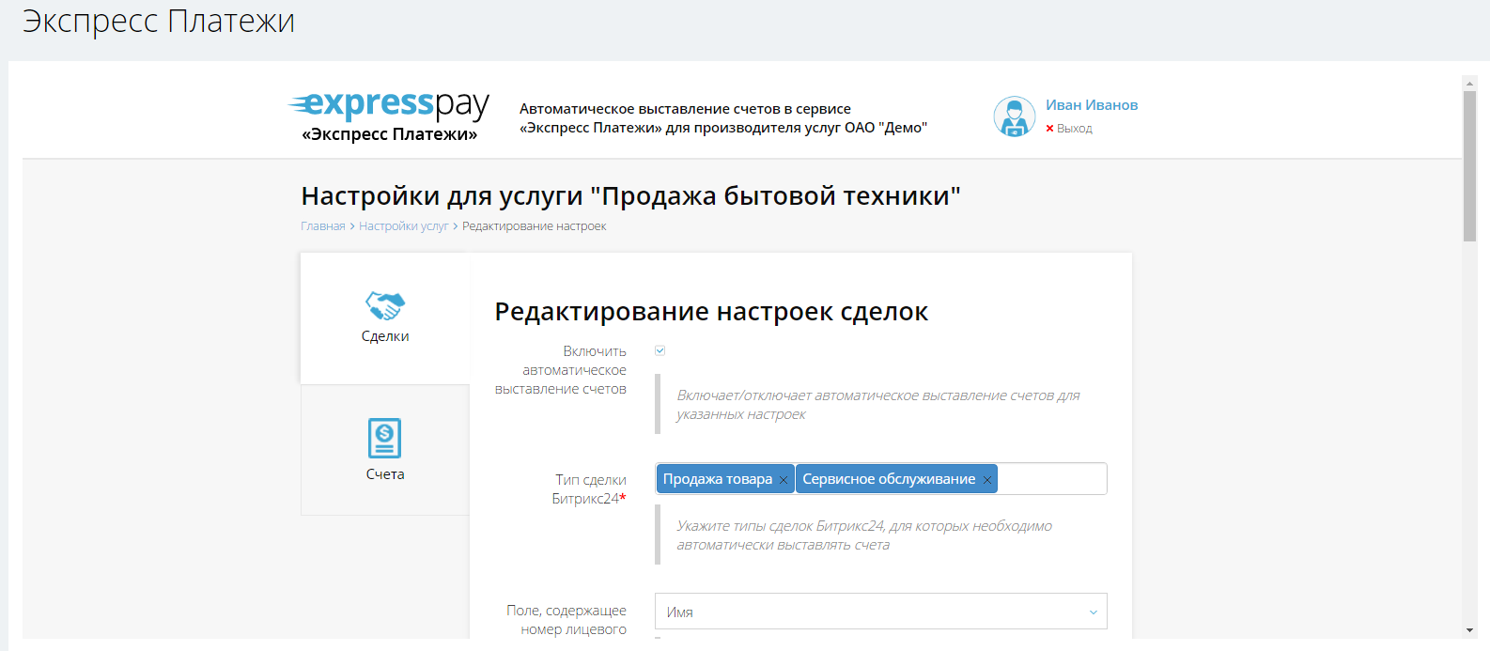The image size is (1490, 651).
Task: Switch to the Сделки tab
Action: point(385,318)
